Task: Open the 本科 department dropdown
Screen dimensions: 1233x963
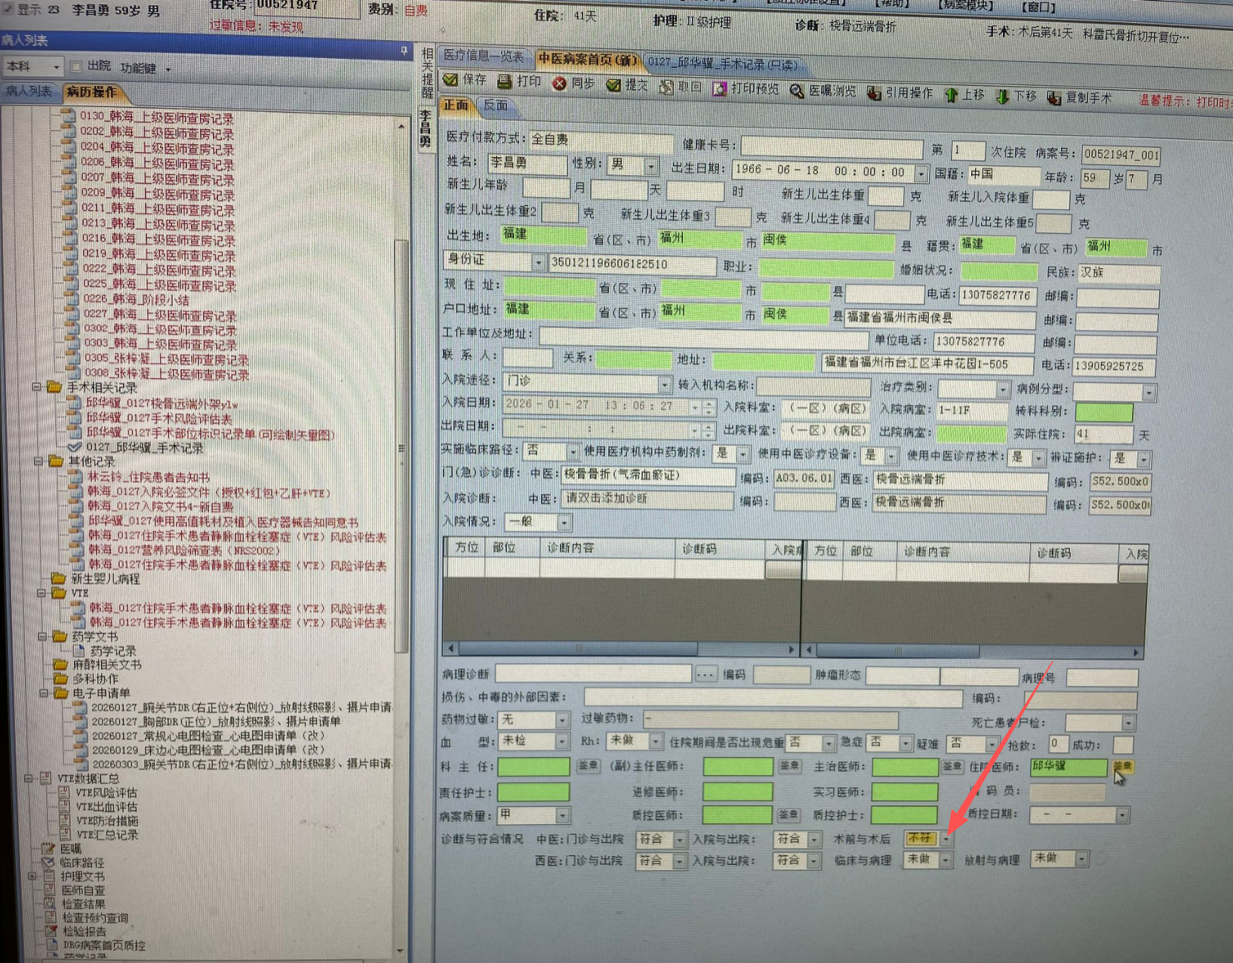Action: point(56,67)
